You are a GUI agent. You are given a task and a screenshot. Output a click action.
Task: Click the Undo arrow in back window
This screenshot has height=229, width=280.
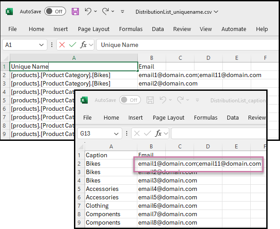tap(88, 11)
